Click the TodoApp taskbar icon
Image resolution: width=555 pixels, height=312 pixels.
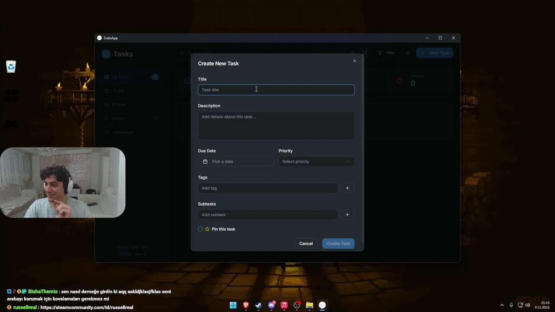click(x=322, y=305)
